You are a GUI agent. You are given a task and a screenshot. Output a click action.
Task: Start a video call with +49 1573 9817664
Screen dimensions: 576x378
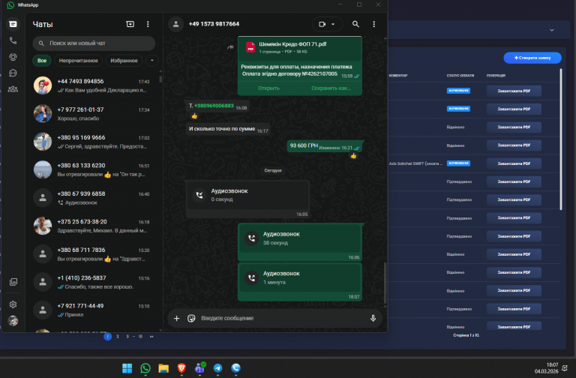(x=322, y=24)
